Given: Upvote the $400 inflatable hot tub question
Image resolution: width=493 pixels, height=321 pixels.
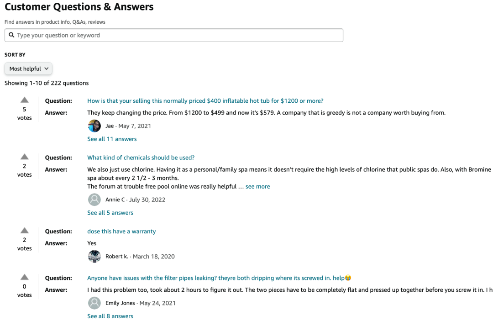Looking at the screenshot, I should click(25, 100).
